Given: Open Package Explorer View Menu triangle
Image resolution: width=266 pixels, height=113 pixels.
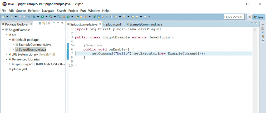Looking at the screenshot, I should [x=54, y=23].
